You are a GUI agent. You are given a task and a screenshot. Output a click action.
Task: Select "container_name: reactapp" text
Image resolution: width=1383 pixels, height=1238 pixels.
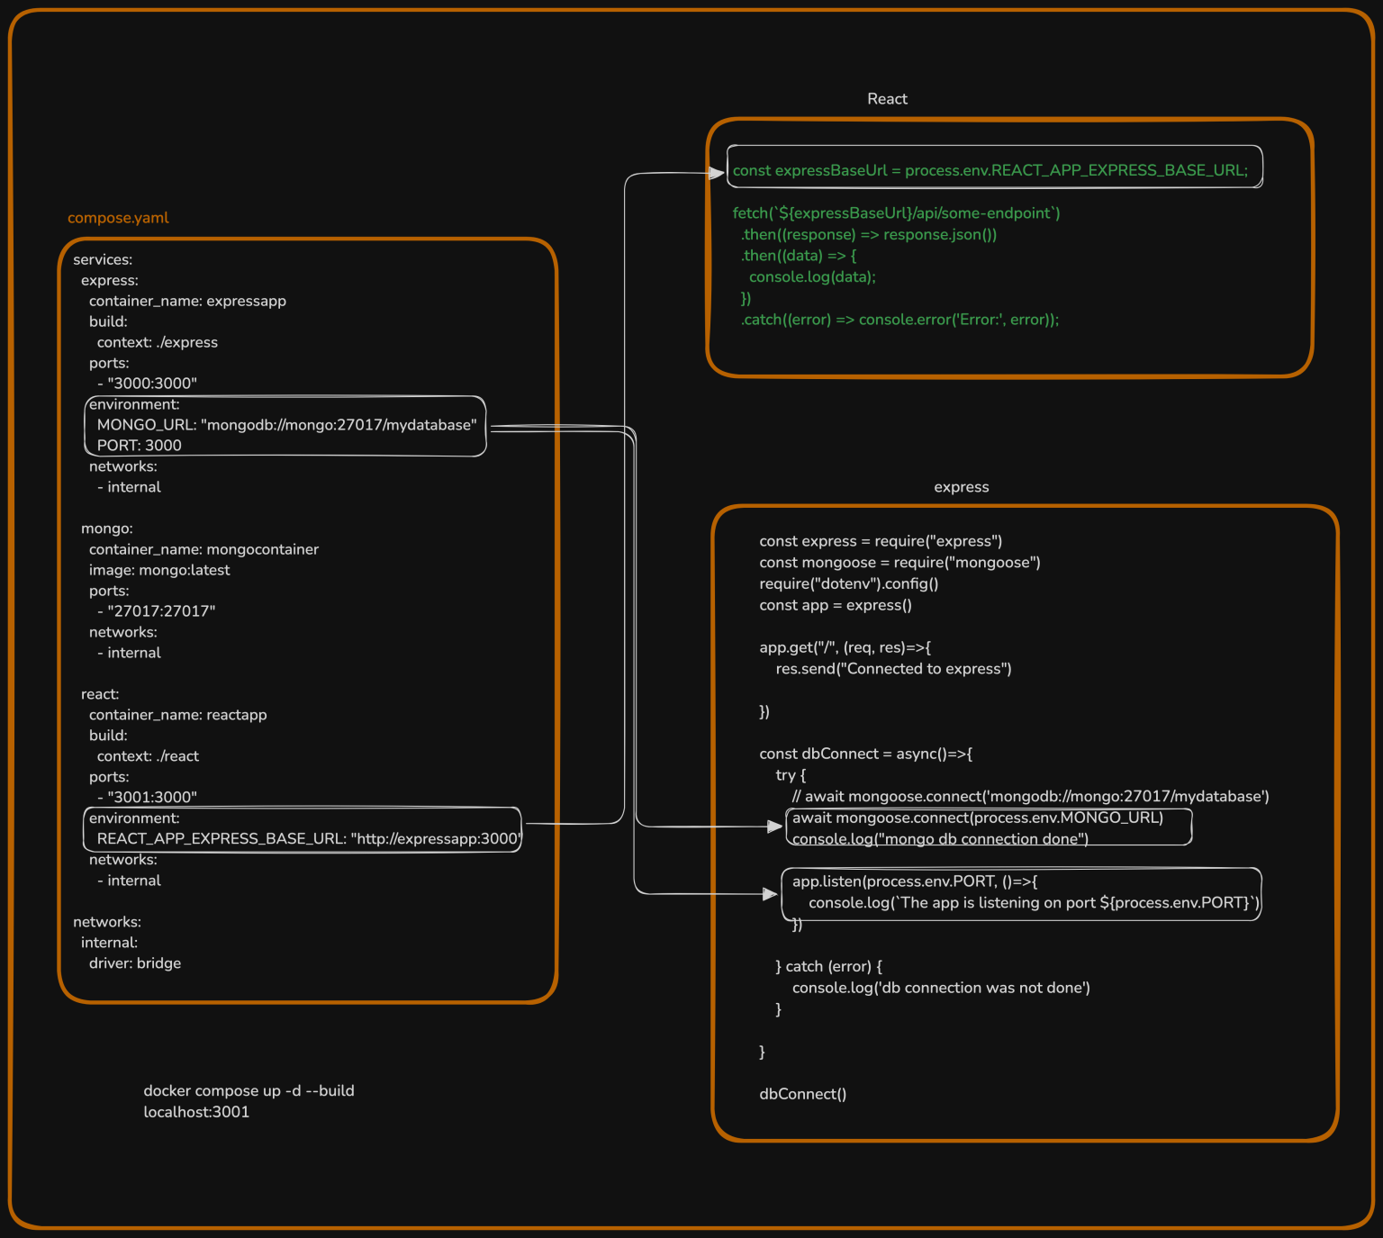tap(178, 715)
